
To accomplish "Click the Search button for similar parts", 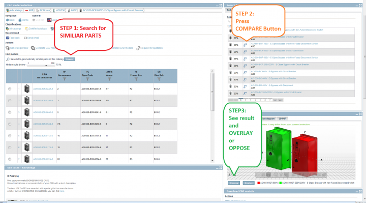I will pyautogui.click(x=70, y=60).
